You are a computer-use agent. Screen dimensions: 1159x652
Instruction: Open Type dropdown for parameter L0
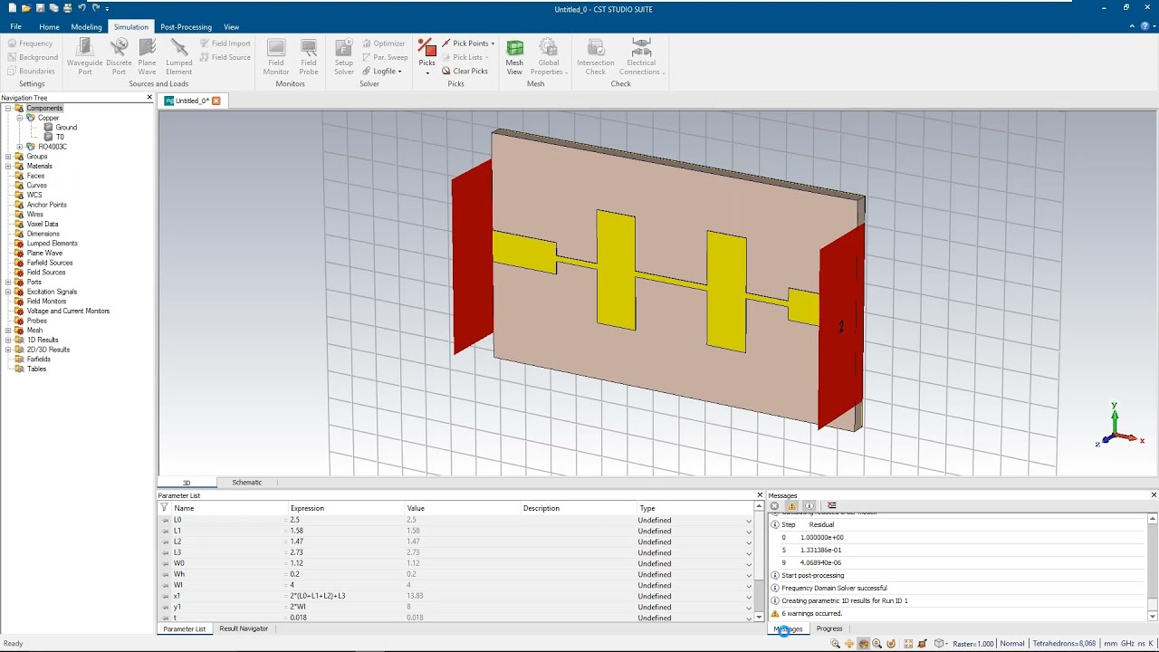(x=749, y=521)
